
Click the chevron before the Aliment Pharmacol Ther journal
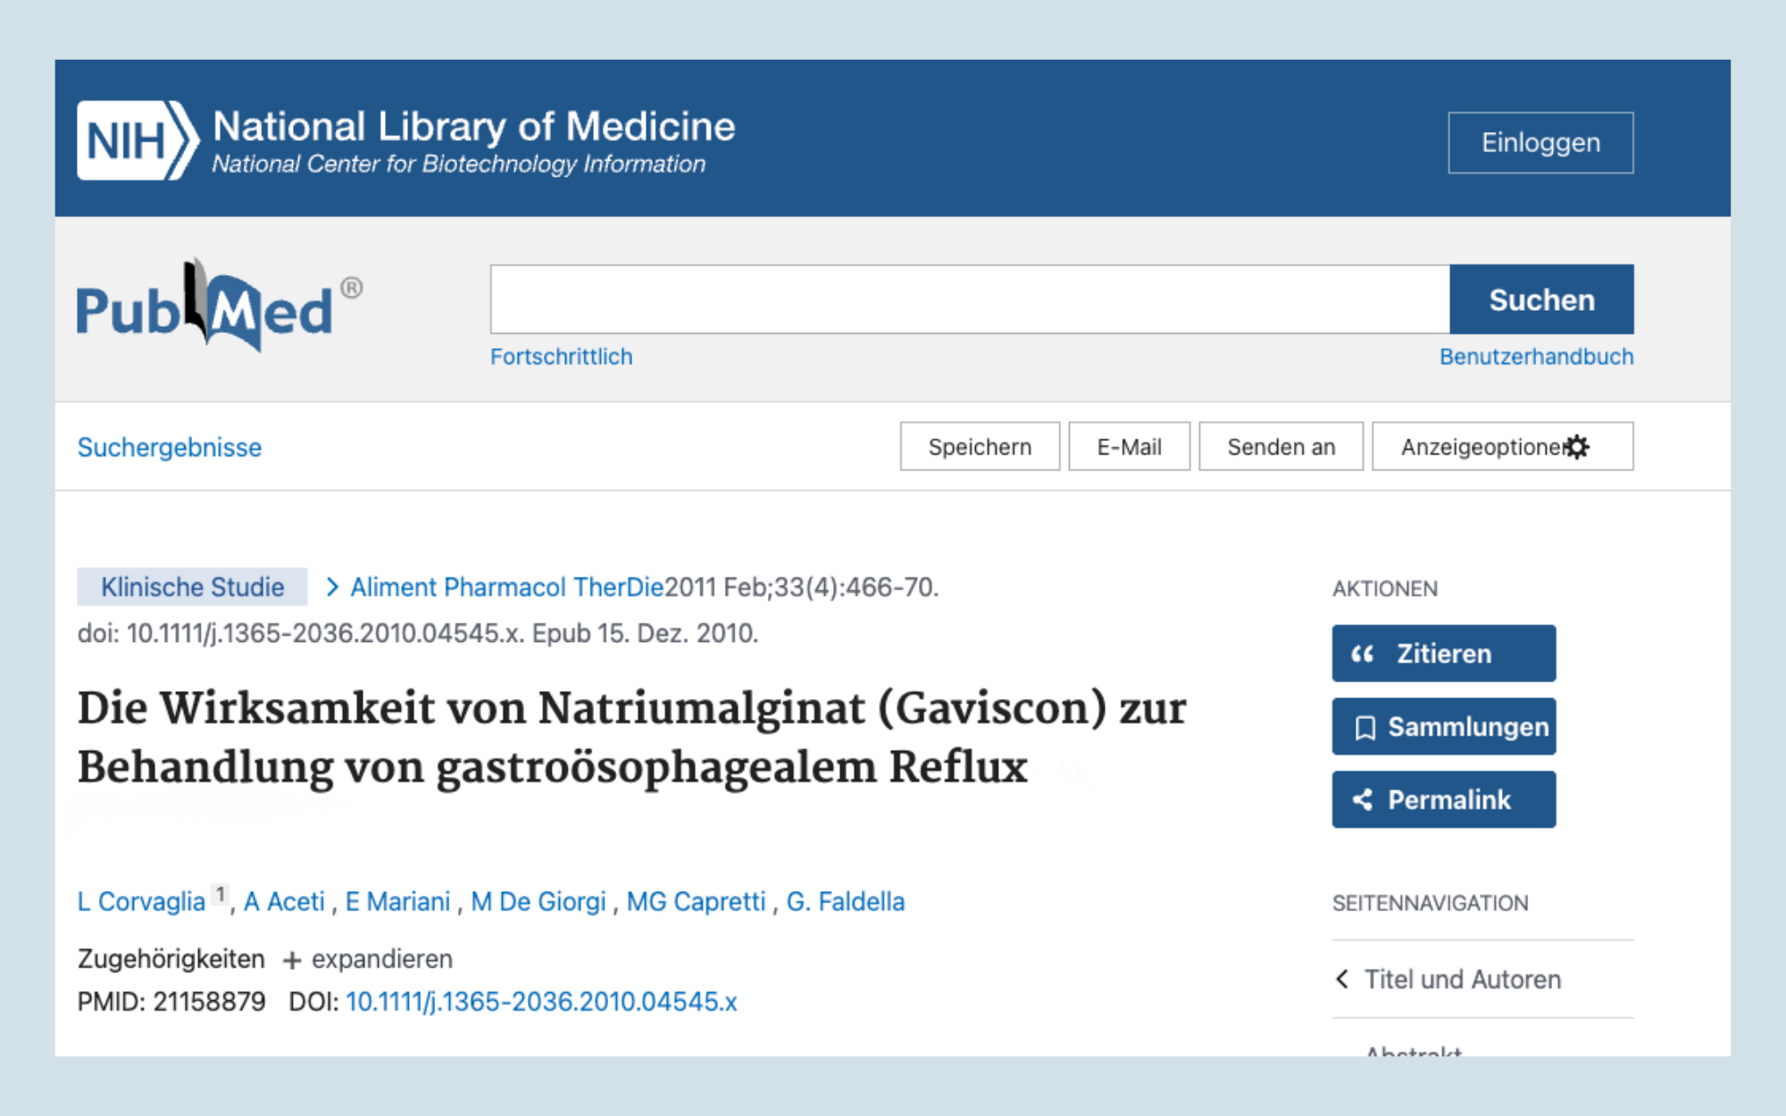(x=332, y=587)
